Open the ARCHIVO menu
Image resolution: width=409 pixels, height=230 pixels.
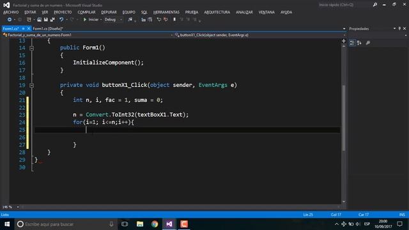[11, 12]
